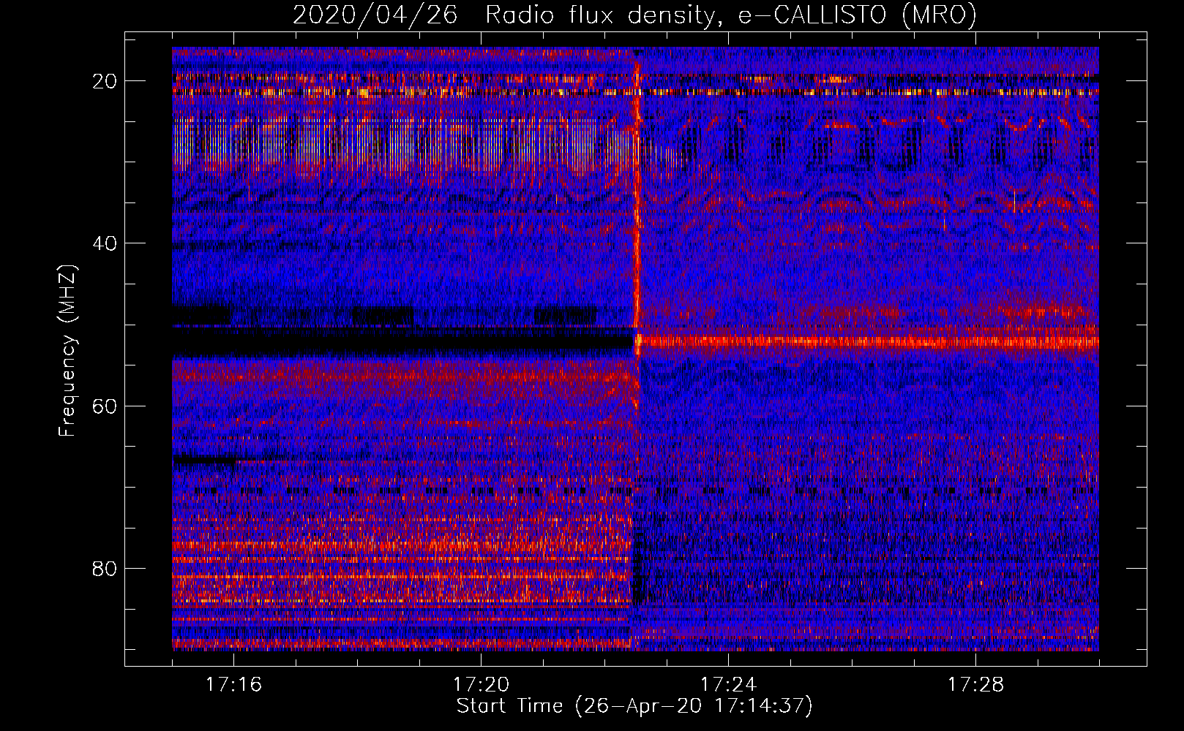Click the time tick label "17:24"

tap(728, 684)
